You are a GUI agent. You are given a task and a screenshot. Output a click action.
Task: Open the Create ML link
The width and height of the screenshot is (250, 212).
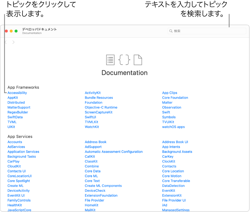[x=16, y=186]
